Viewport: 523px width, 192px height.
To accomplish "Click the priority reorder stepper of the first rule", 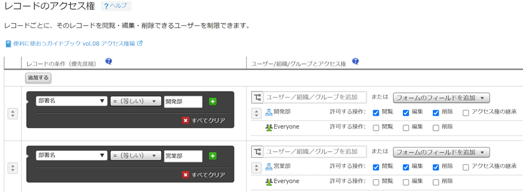I will click(12, 113).
